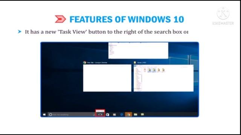Open the Windows Start button
The height and width of the screenshot is (135, 241).
pyautogui.click(x=44, y=114)
